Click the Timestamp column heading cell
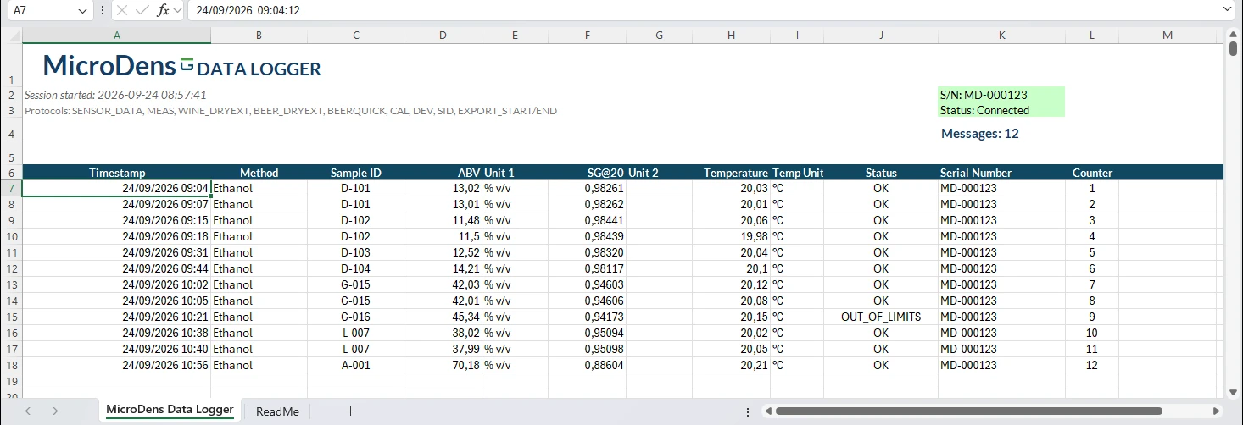The width and height of the screenshot is (1243, 425). coord(116,173)
